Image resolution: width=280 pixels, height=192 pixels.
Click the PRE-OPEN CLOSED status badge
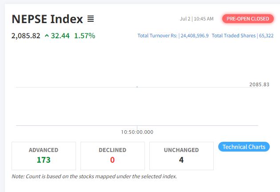[x=248, y=19]
